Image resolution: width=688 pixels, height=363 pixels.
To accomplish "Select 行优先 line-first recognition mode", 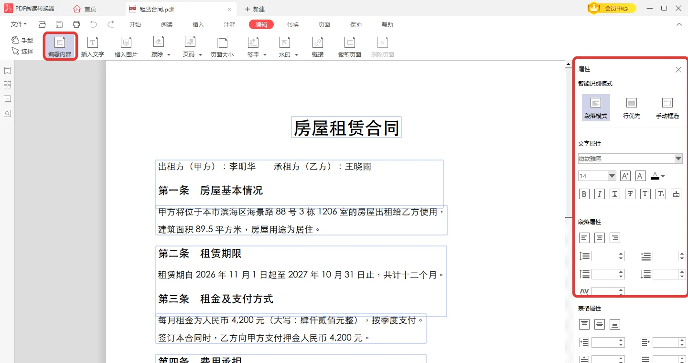I will point(632,107).
